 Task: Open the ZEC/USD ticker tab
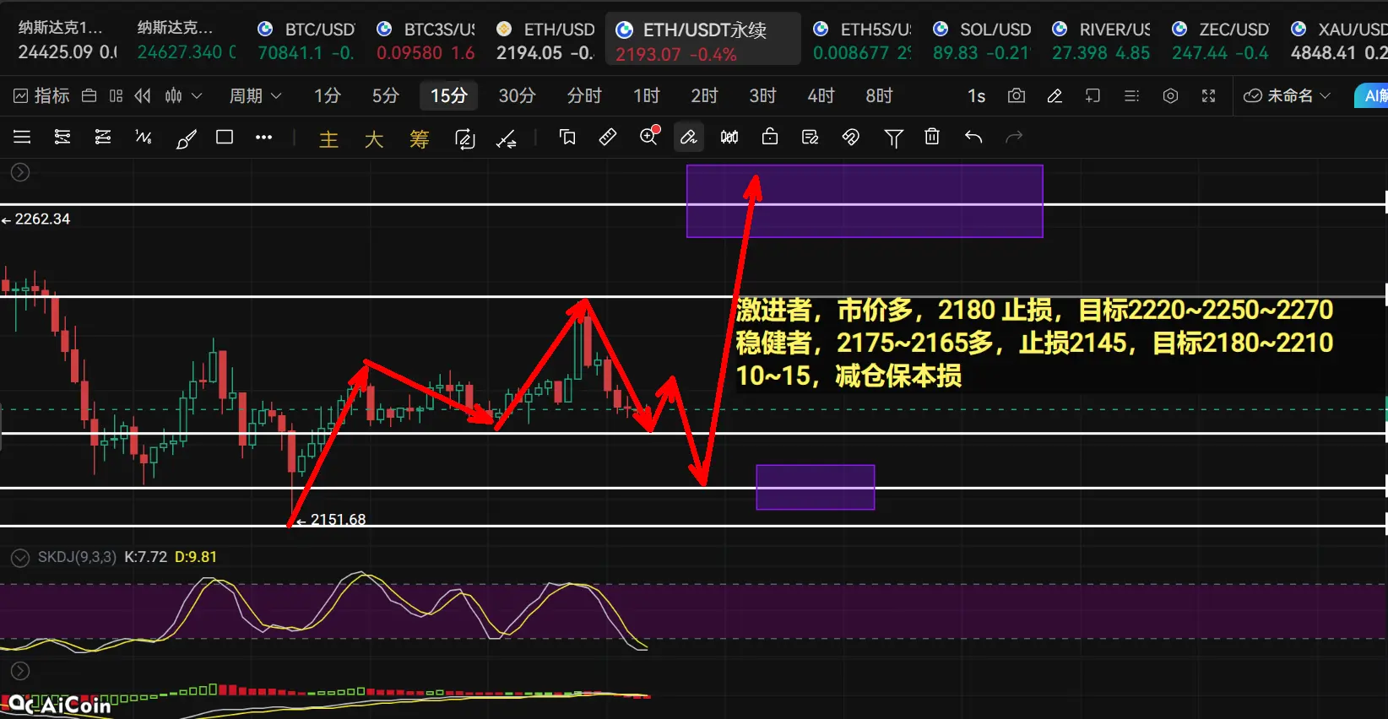point(1220,39)
